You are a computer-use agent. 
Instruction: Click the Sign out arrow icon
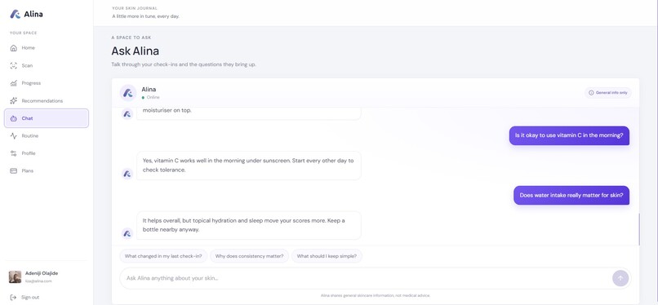(x=13, y=297)
